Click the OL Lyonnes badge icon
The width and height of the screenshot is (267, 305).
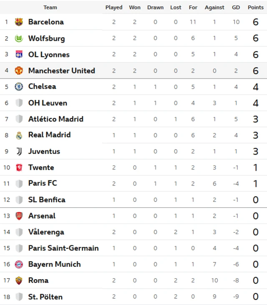click(19, 54)
